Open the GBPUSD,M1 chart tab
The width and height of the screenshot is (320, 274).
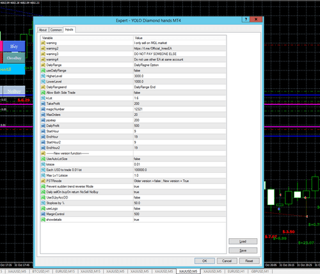click(x=260, y=271)
